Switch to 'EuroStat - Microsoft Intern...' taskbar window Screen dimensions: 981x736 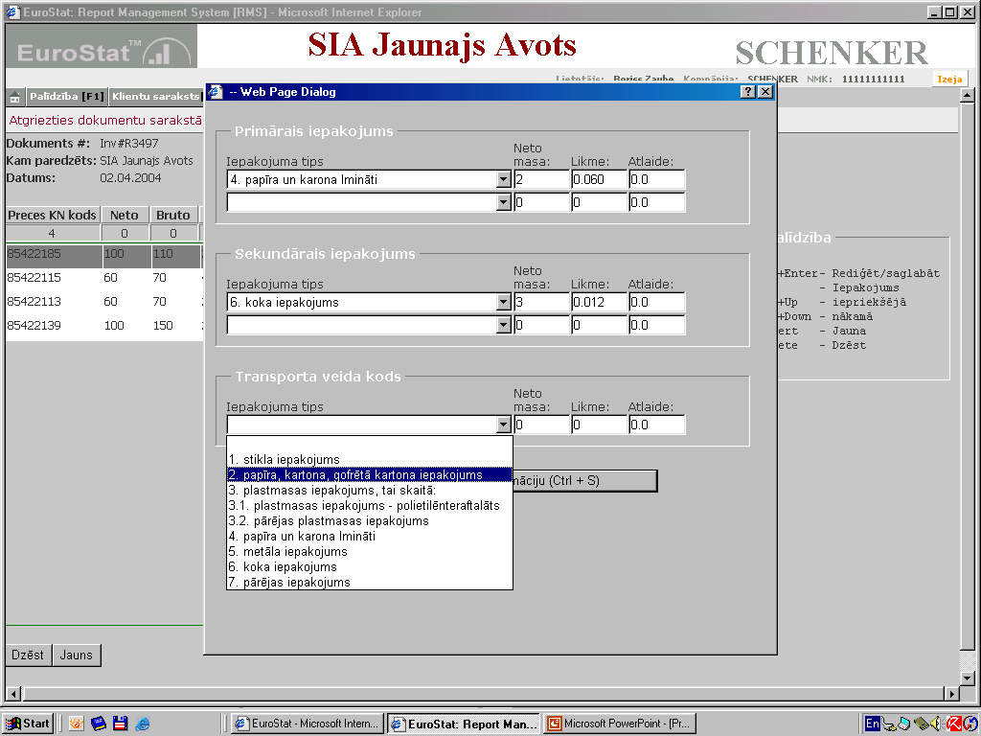coord(308,724)
